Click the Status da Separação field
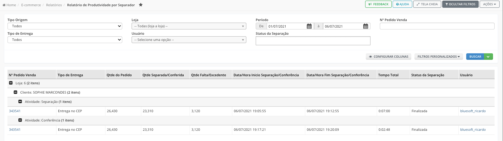Viewport: 503px width, 141px height. click(x=313, y=41)
